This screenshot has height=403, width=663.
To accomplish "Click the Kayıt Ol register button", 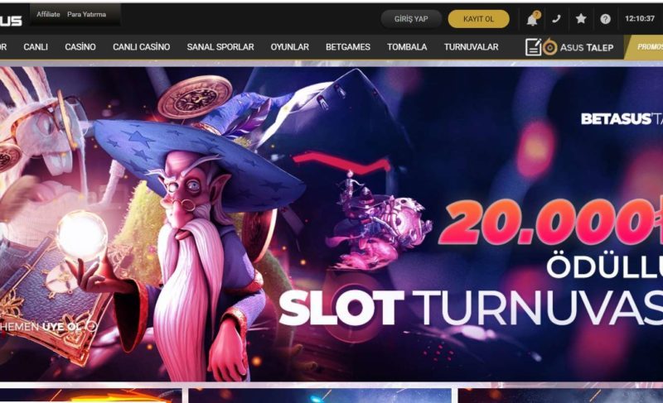I will click(x=479, y=19).
